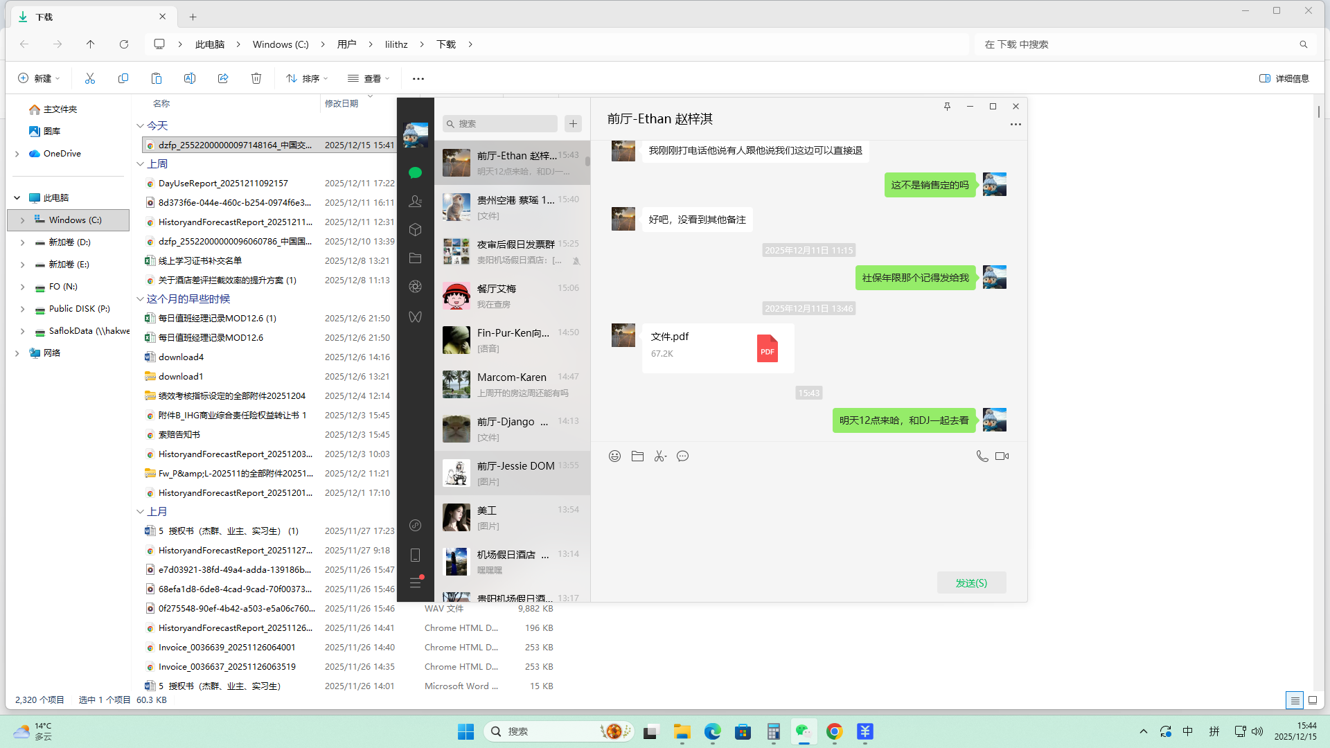Click the 发送(S) send button
The image size is (1330, 748).
pyautogui.click(x=971, y=583)
